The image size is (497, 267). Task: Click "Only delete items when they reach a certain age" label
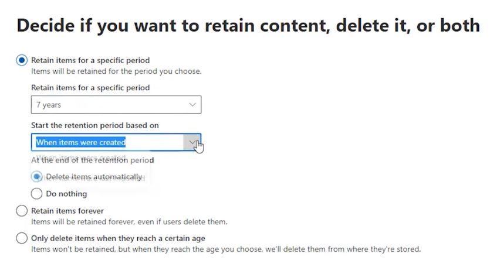point(118,238)
